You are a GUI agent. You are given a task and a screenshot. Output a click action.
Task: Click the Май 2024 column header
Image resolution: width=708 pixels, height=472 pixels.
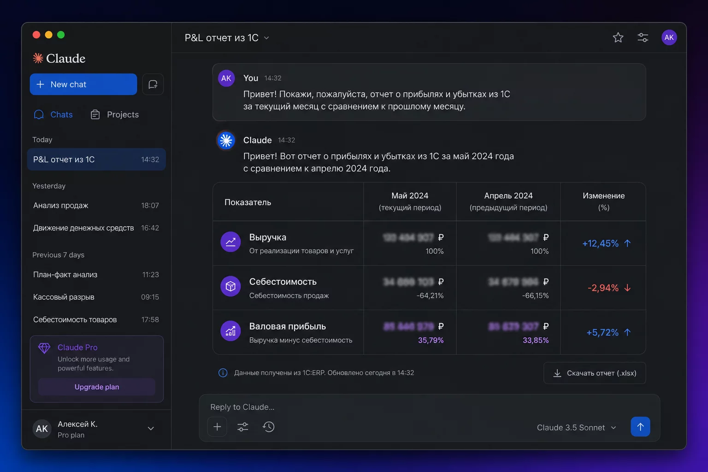(410, 201)
